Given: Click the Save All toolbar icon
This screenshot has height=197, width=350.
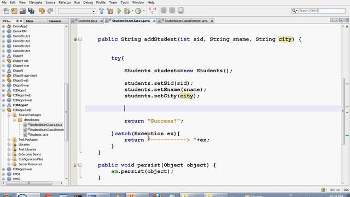Looking at the screenshot, I should pos(31,11).
